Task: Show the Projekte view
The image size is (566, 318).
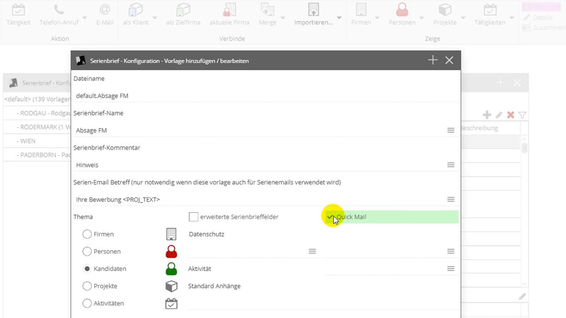Action: tap(445, 10)
